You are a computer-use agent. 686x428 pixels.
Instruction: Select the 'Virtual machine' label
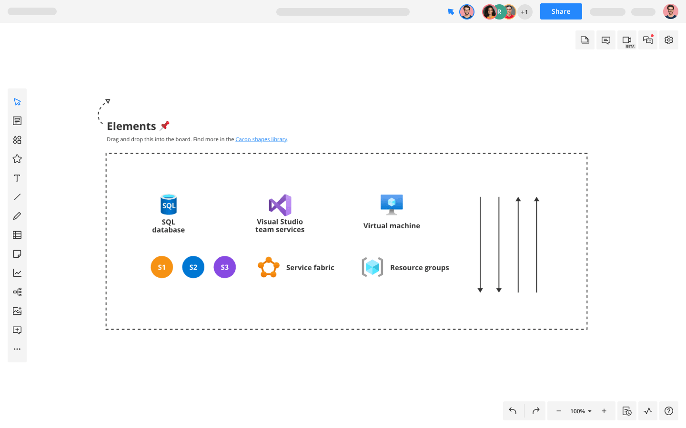click(392, 226)
